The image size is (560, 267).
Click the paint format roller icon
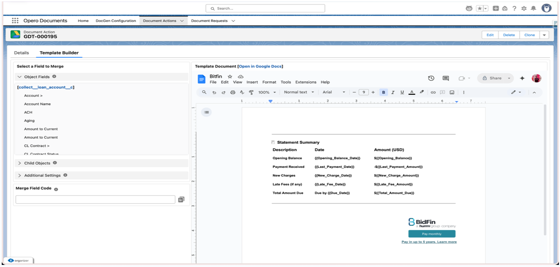(251, 92)
